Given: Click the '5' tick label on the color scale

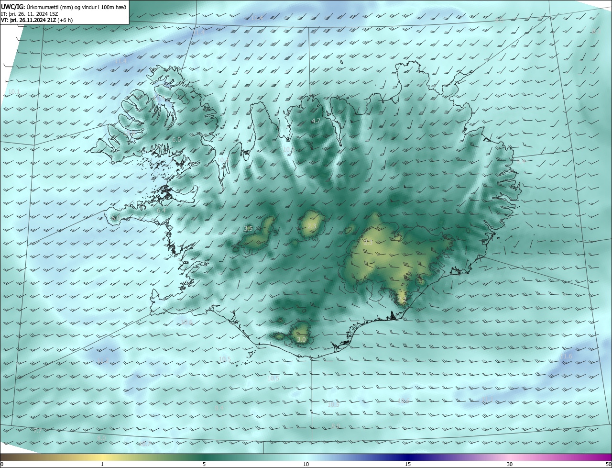Looking at the screenshot, I should tap(204, 464).
